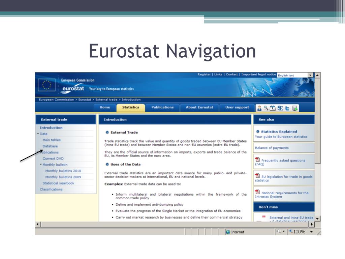This screenshot has width=345, height=259.
Task: Open Main tables in sidebar
Action: point(52,140)
